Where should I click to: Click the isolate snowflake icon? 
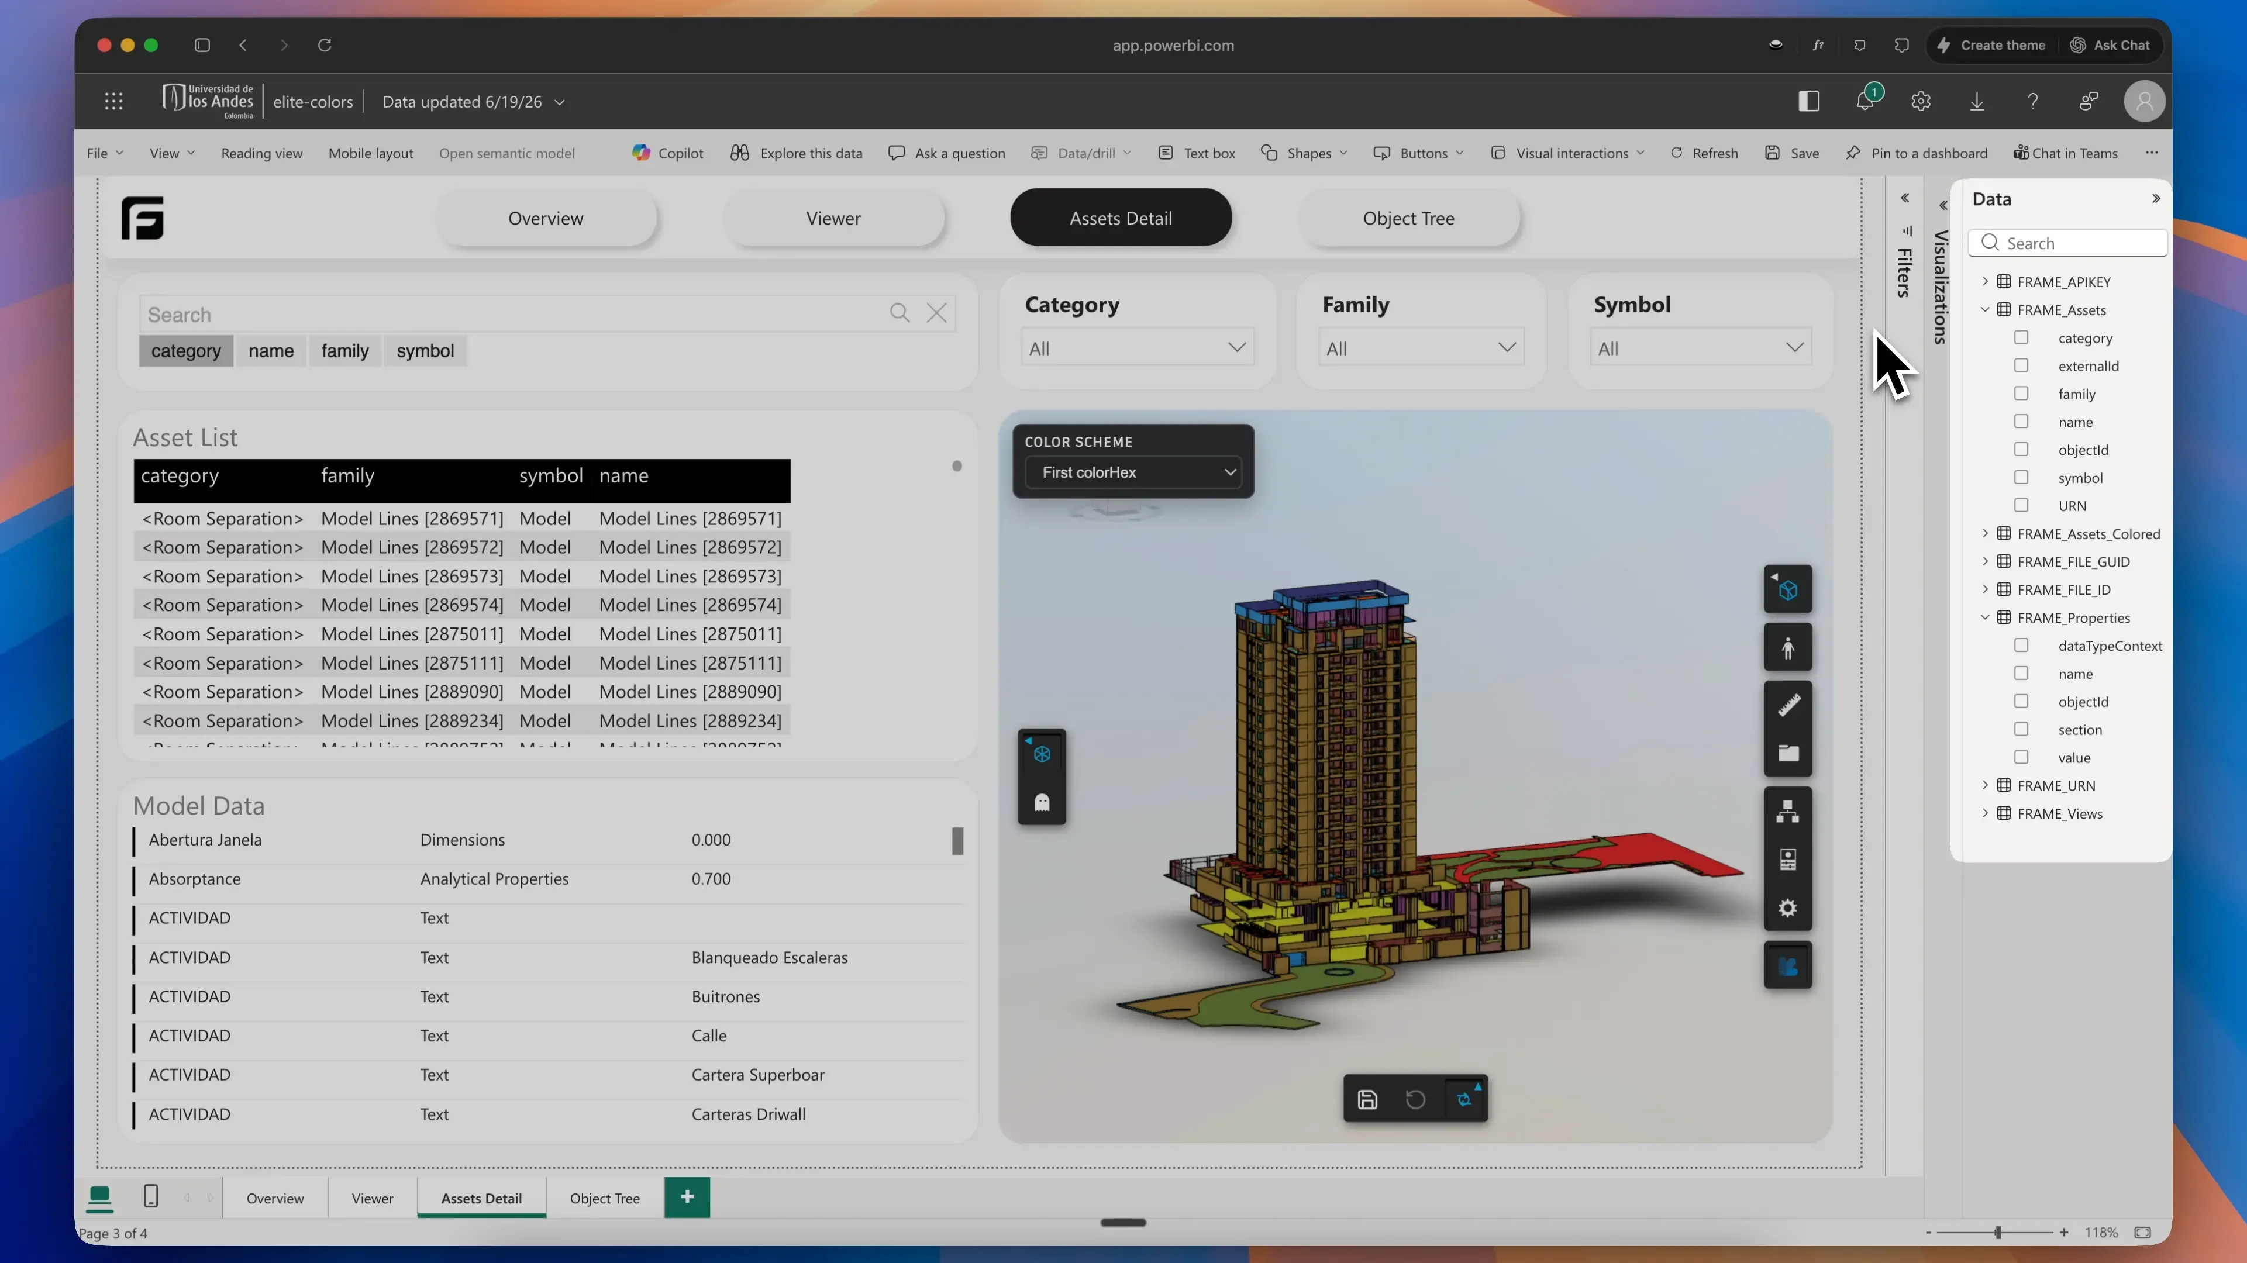coord(1042,754)
